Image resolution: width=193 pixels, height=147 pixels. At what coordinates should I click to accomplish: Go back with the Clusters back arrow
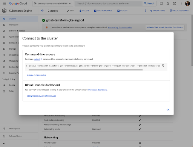[x=42, y=11]
